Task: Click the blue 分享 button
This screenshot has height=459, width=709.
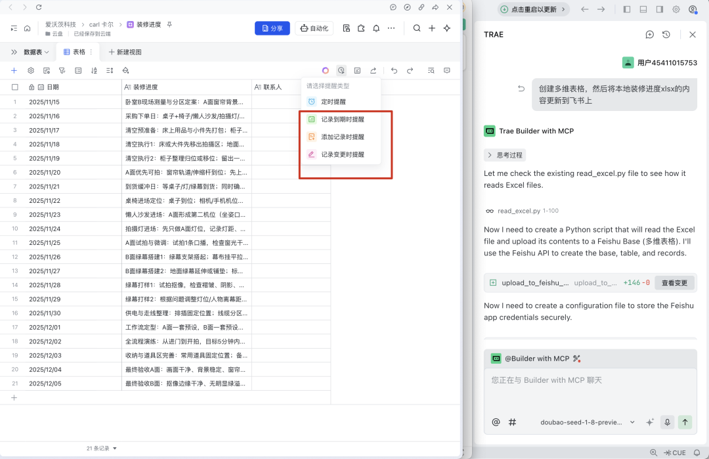Action: pos(272,28)
